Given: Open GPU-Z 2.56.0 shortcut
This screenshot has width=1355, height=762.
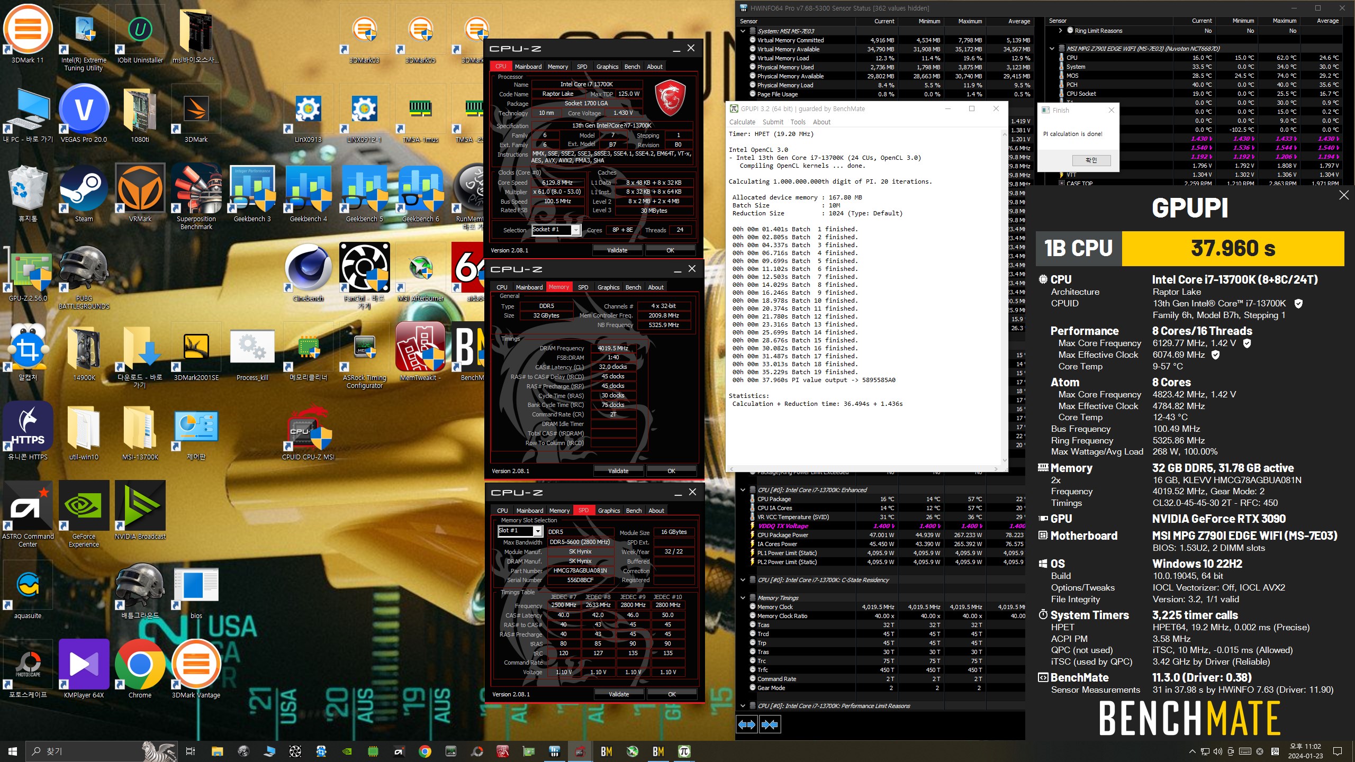Looking at the screenshot, I should (x=28, y=271).
